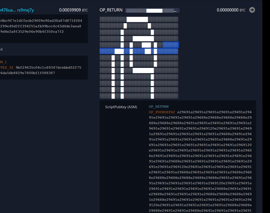Select the hex line starting with 9120e29691e29691
The image size is (270, 213).
click(x=200, y=205)
